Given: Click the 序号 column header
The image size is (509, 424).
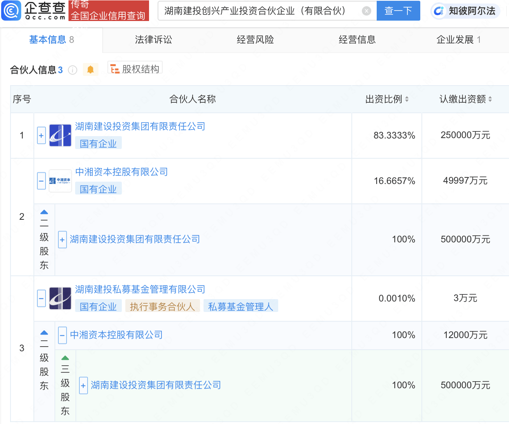Looking at the screenshot, I should [x=22, y=99].
